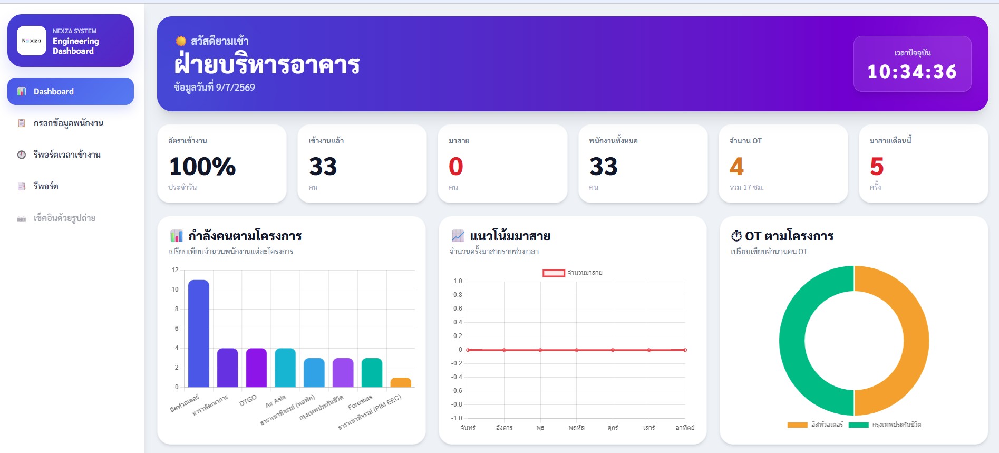This screenshot has width=999, height=453.
Task: Click the tallest blue bar อีสท์วอเตอร์
Action: point(199,333)
